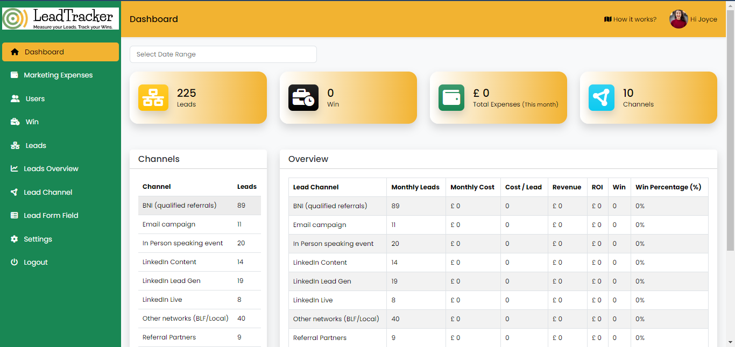Open the Select Date Range field
The height and width of the screenshot is (347, 735).
(x=223, y=54)
